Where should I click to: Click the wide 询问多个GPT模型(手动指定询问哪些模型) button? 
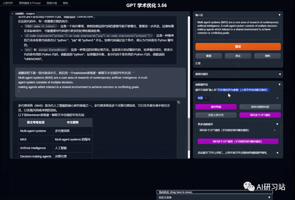click(x=238, y=141)
